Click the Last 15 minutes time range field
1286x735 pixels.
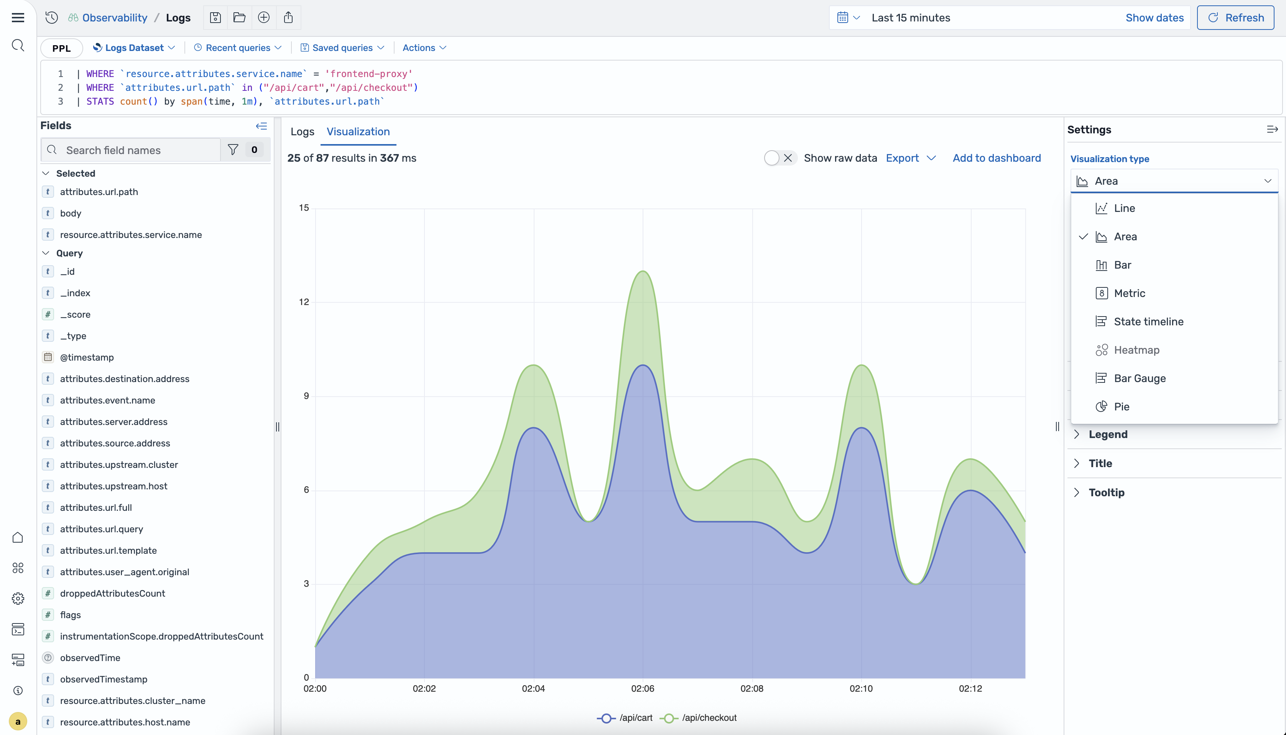[x=911, y=17]
